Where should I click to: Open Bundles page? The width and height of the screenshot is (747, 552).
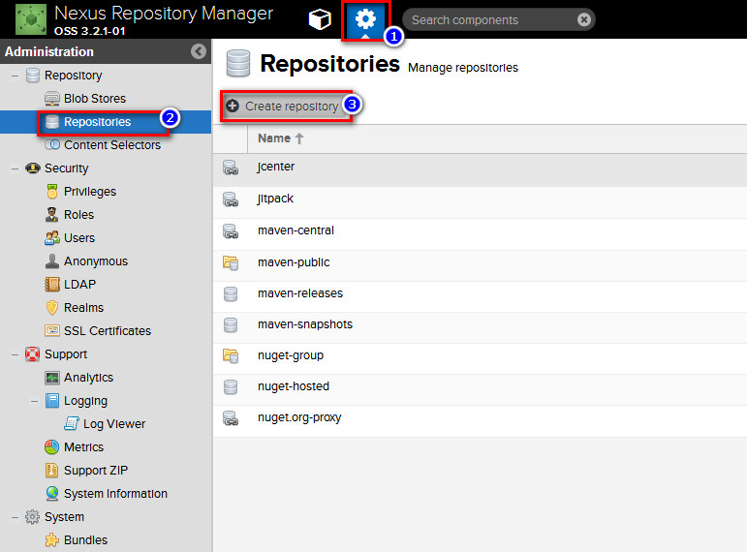86,540
